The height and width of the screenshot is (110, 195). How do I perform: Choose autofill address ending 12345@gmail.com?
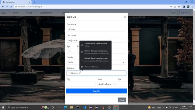[95, 60]
